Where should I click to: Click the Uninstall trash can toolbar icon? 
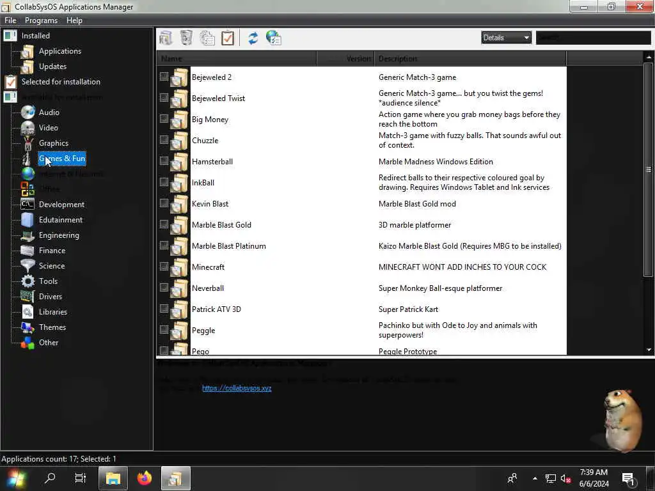click(x=186, y=38)
